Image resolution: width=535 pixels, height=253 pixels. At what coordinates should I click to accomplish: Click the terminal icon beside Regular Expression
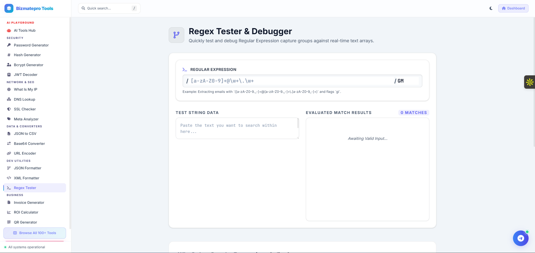[x=185, y=70]
